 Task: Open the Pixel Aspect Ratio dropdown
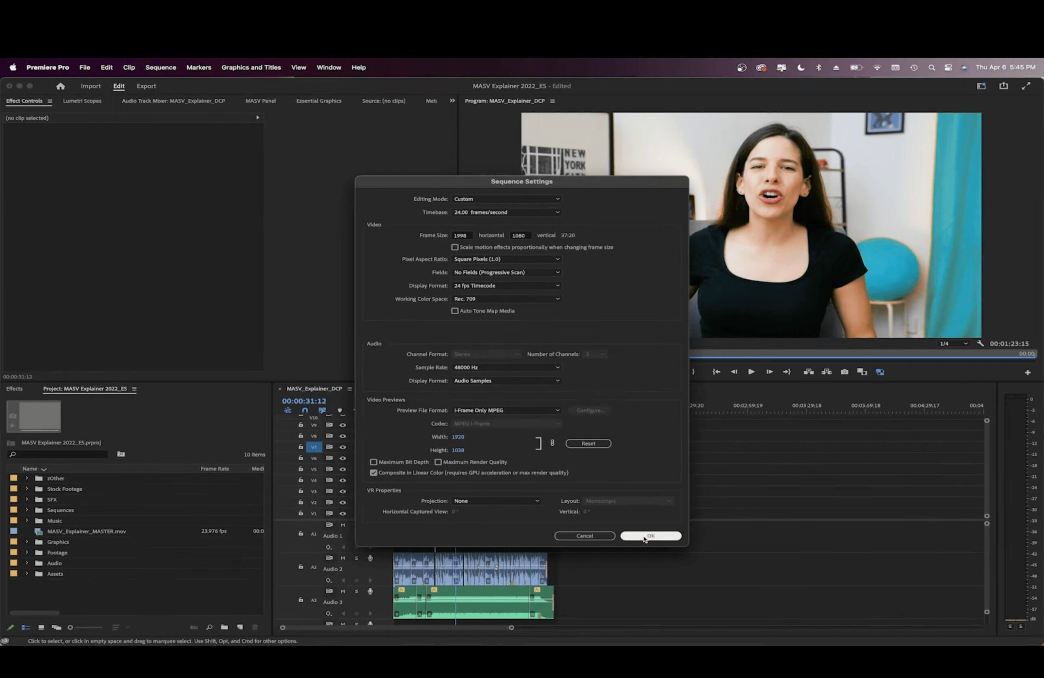click(x=507, y=259)
